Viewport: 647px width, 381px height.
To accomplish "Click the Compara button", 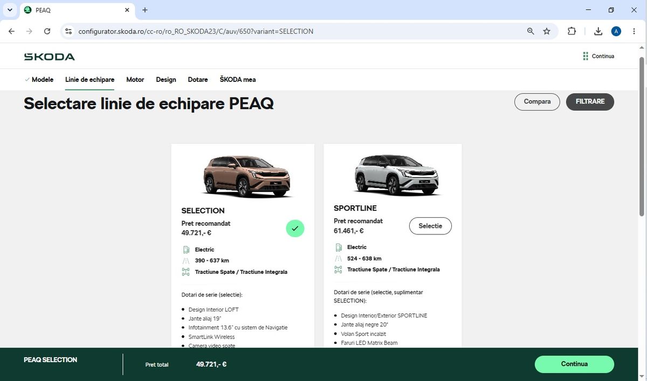I will [537, 102].
